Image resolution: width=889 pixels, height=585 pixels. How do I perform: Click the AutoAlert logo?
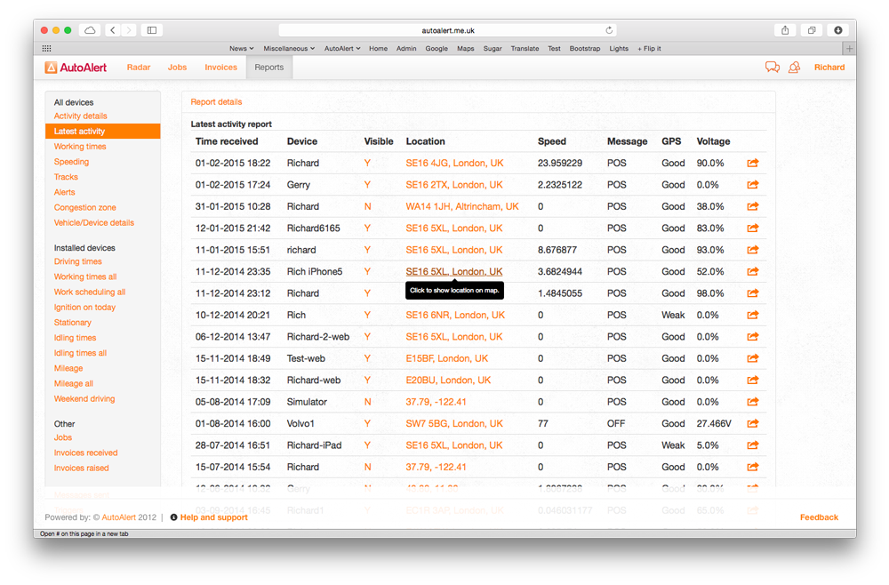point(76,68)
